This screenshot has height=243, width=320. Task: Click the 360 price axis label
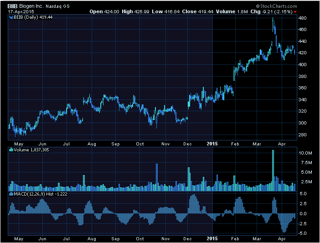(x=302, y=88)
